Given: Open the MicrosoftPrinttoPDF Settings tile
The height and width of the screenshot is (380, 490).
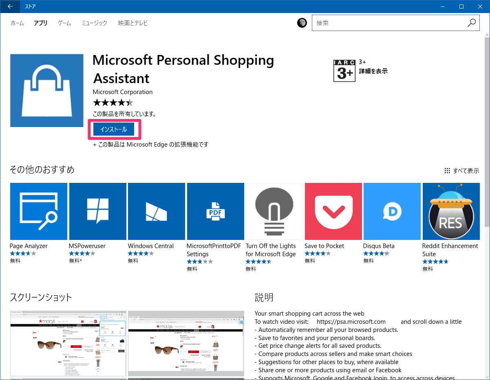Looking at the screenshot, I should click(x=216, y=211).
